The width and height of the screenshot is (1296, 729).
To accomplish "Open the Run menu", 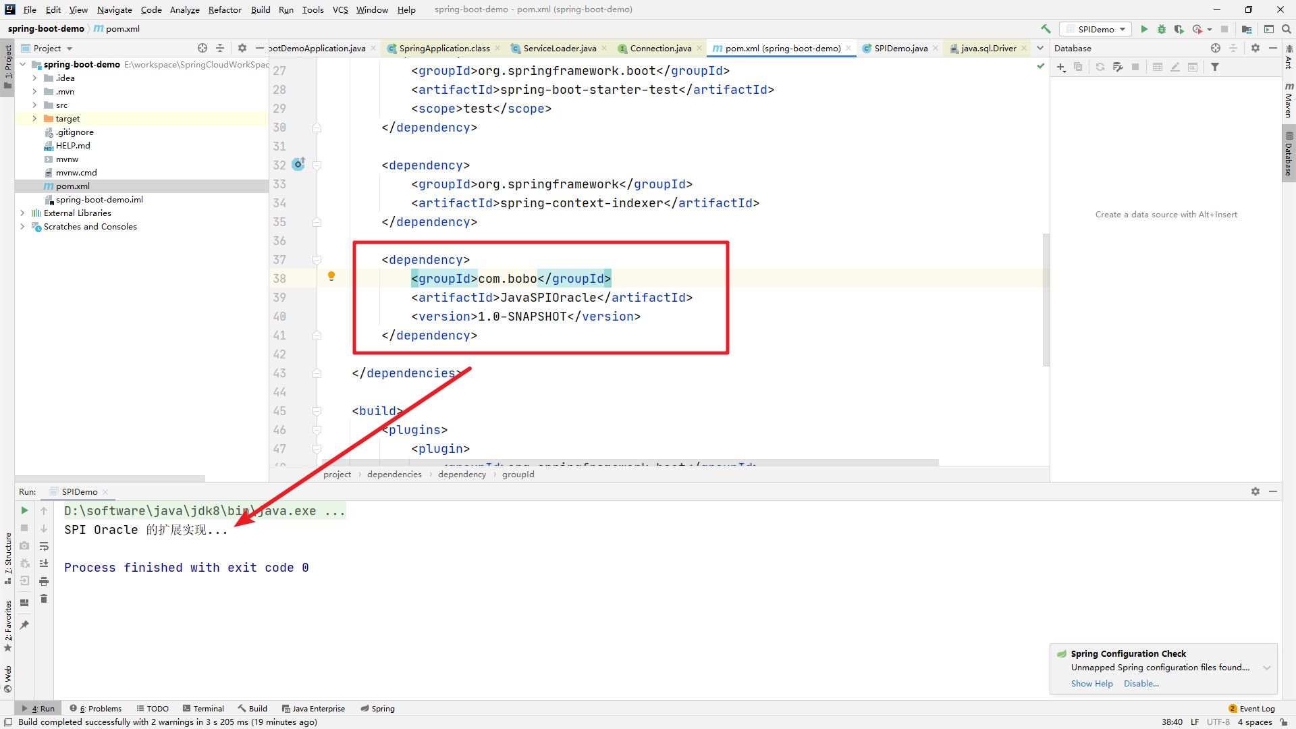I will point(285,9).
